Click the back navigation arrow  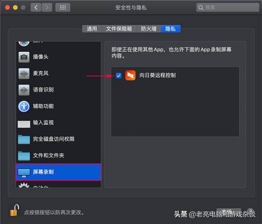36,7
